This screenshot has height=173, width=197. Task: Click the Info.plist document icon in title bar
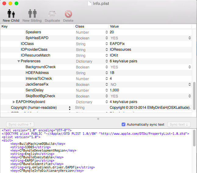[89, 3]
